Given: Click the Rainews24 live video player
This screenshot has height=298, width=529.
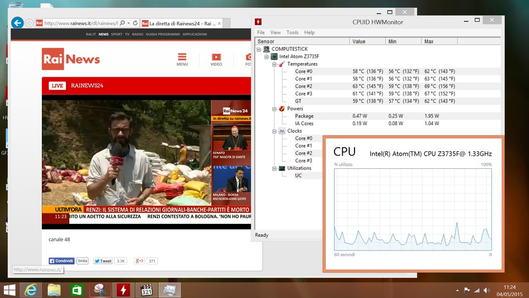Looking at the screenshot, I should tap(147, 162).
